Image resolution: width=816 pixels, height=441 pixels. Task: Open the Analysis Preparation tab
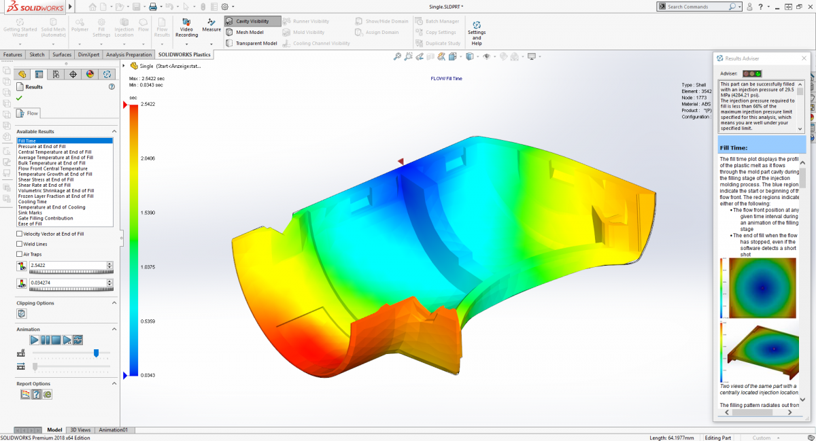click(129, 54)
